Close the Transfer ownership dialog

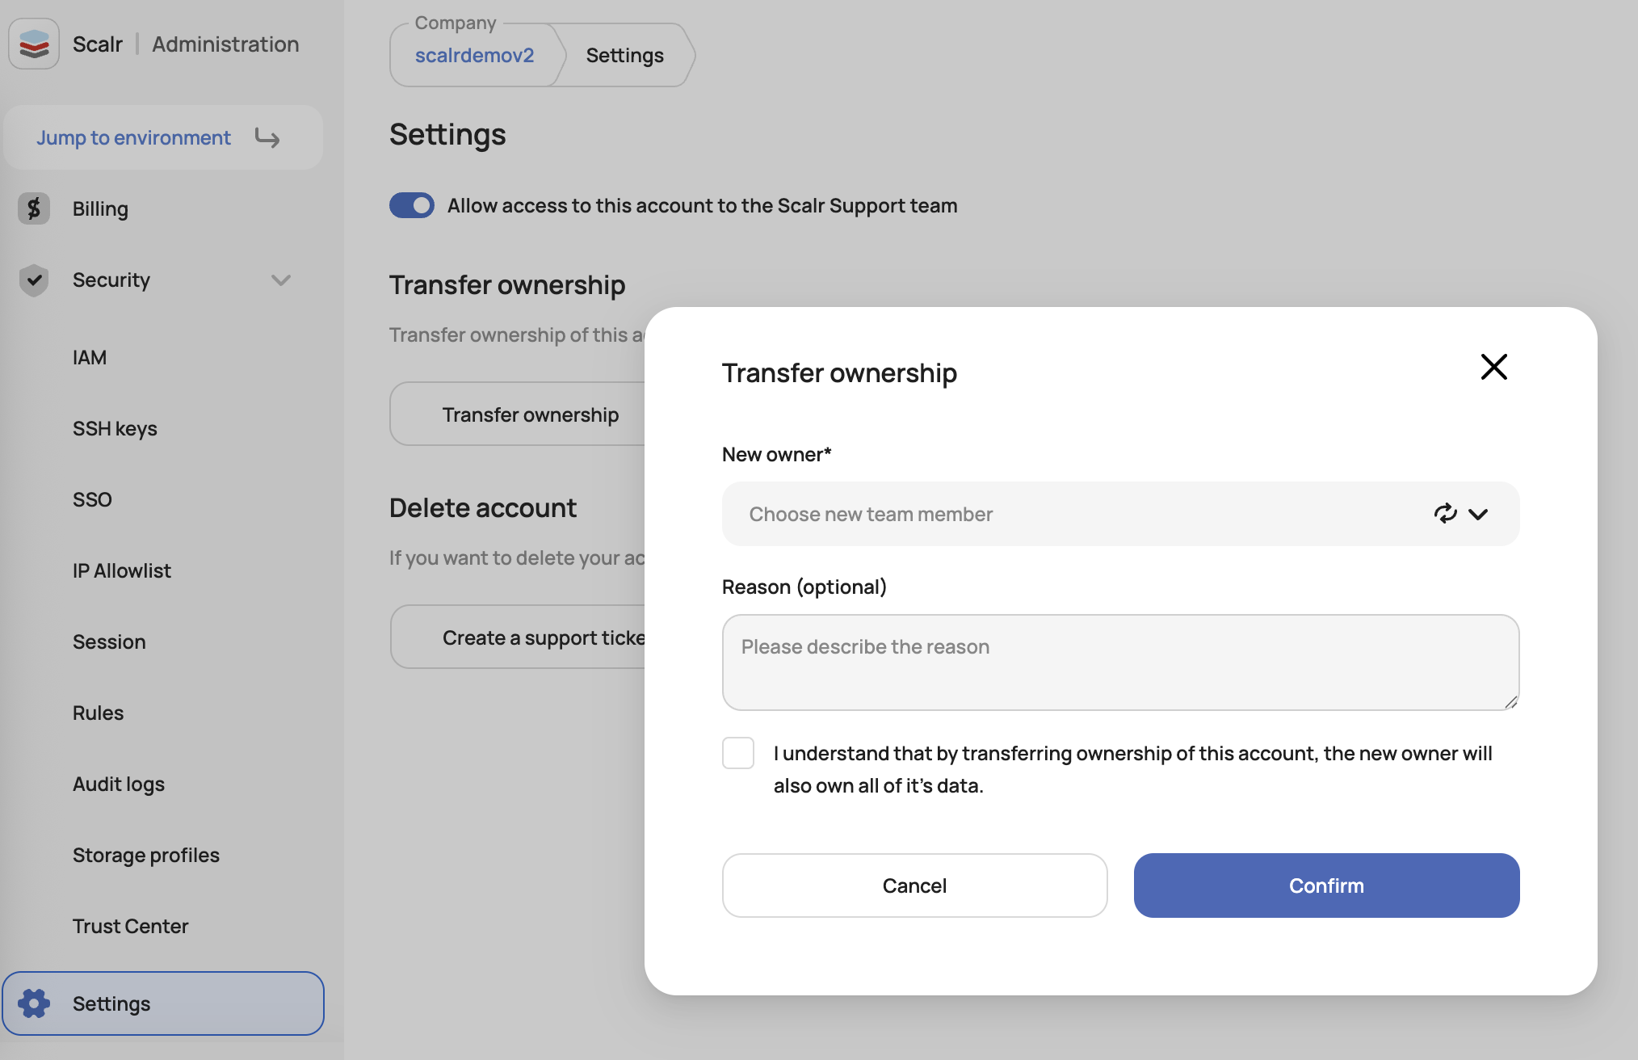point(1493,367)
